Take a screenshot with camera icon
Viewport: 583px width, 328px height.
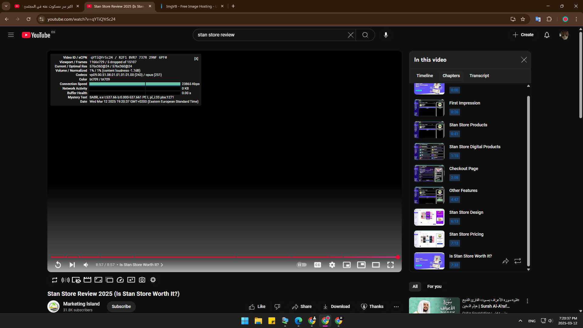(x=142, y=280)
